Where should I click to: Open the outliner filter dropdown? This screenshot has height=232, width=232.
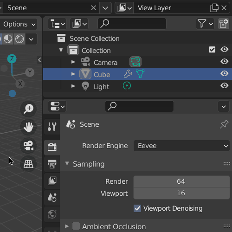coord(205,24)
